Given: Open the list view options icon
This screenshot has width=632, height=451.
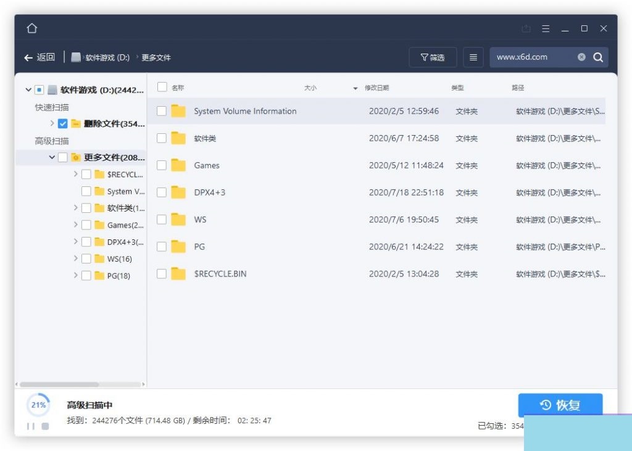Looking at the screenshot, I should pyautogui.click(x=473, y=57).
